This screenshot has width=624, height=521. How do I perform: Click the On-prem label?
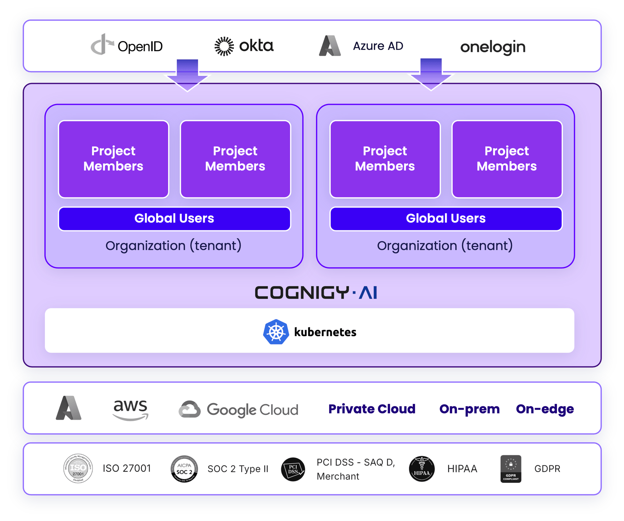click(470, 409)
